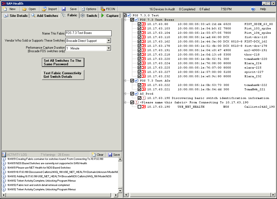Collapse the AG Prod tree node

[x=125, y=94]
